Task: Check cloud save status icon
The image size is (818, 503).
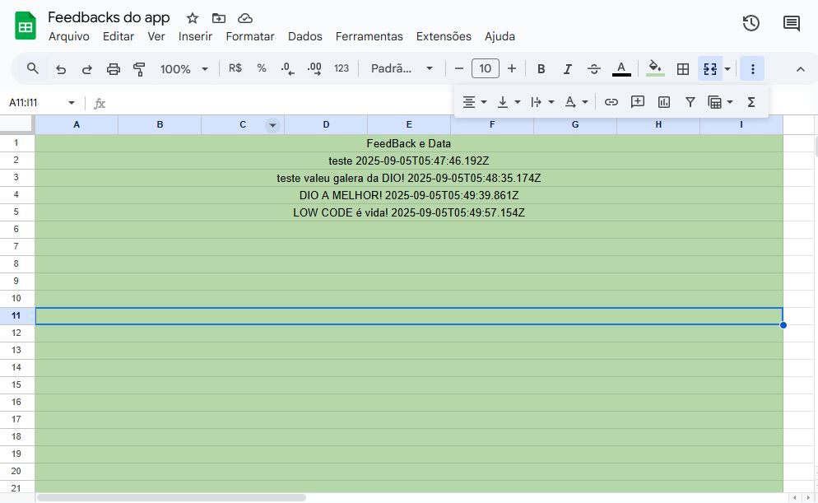Action: (245, 18)
